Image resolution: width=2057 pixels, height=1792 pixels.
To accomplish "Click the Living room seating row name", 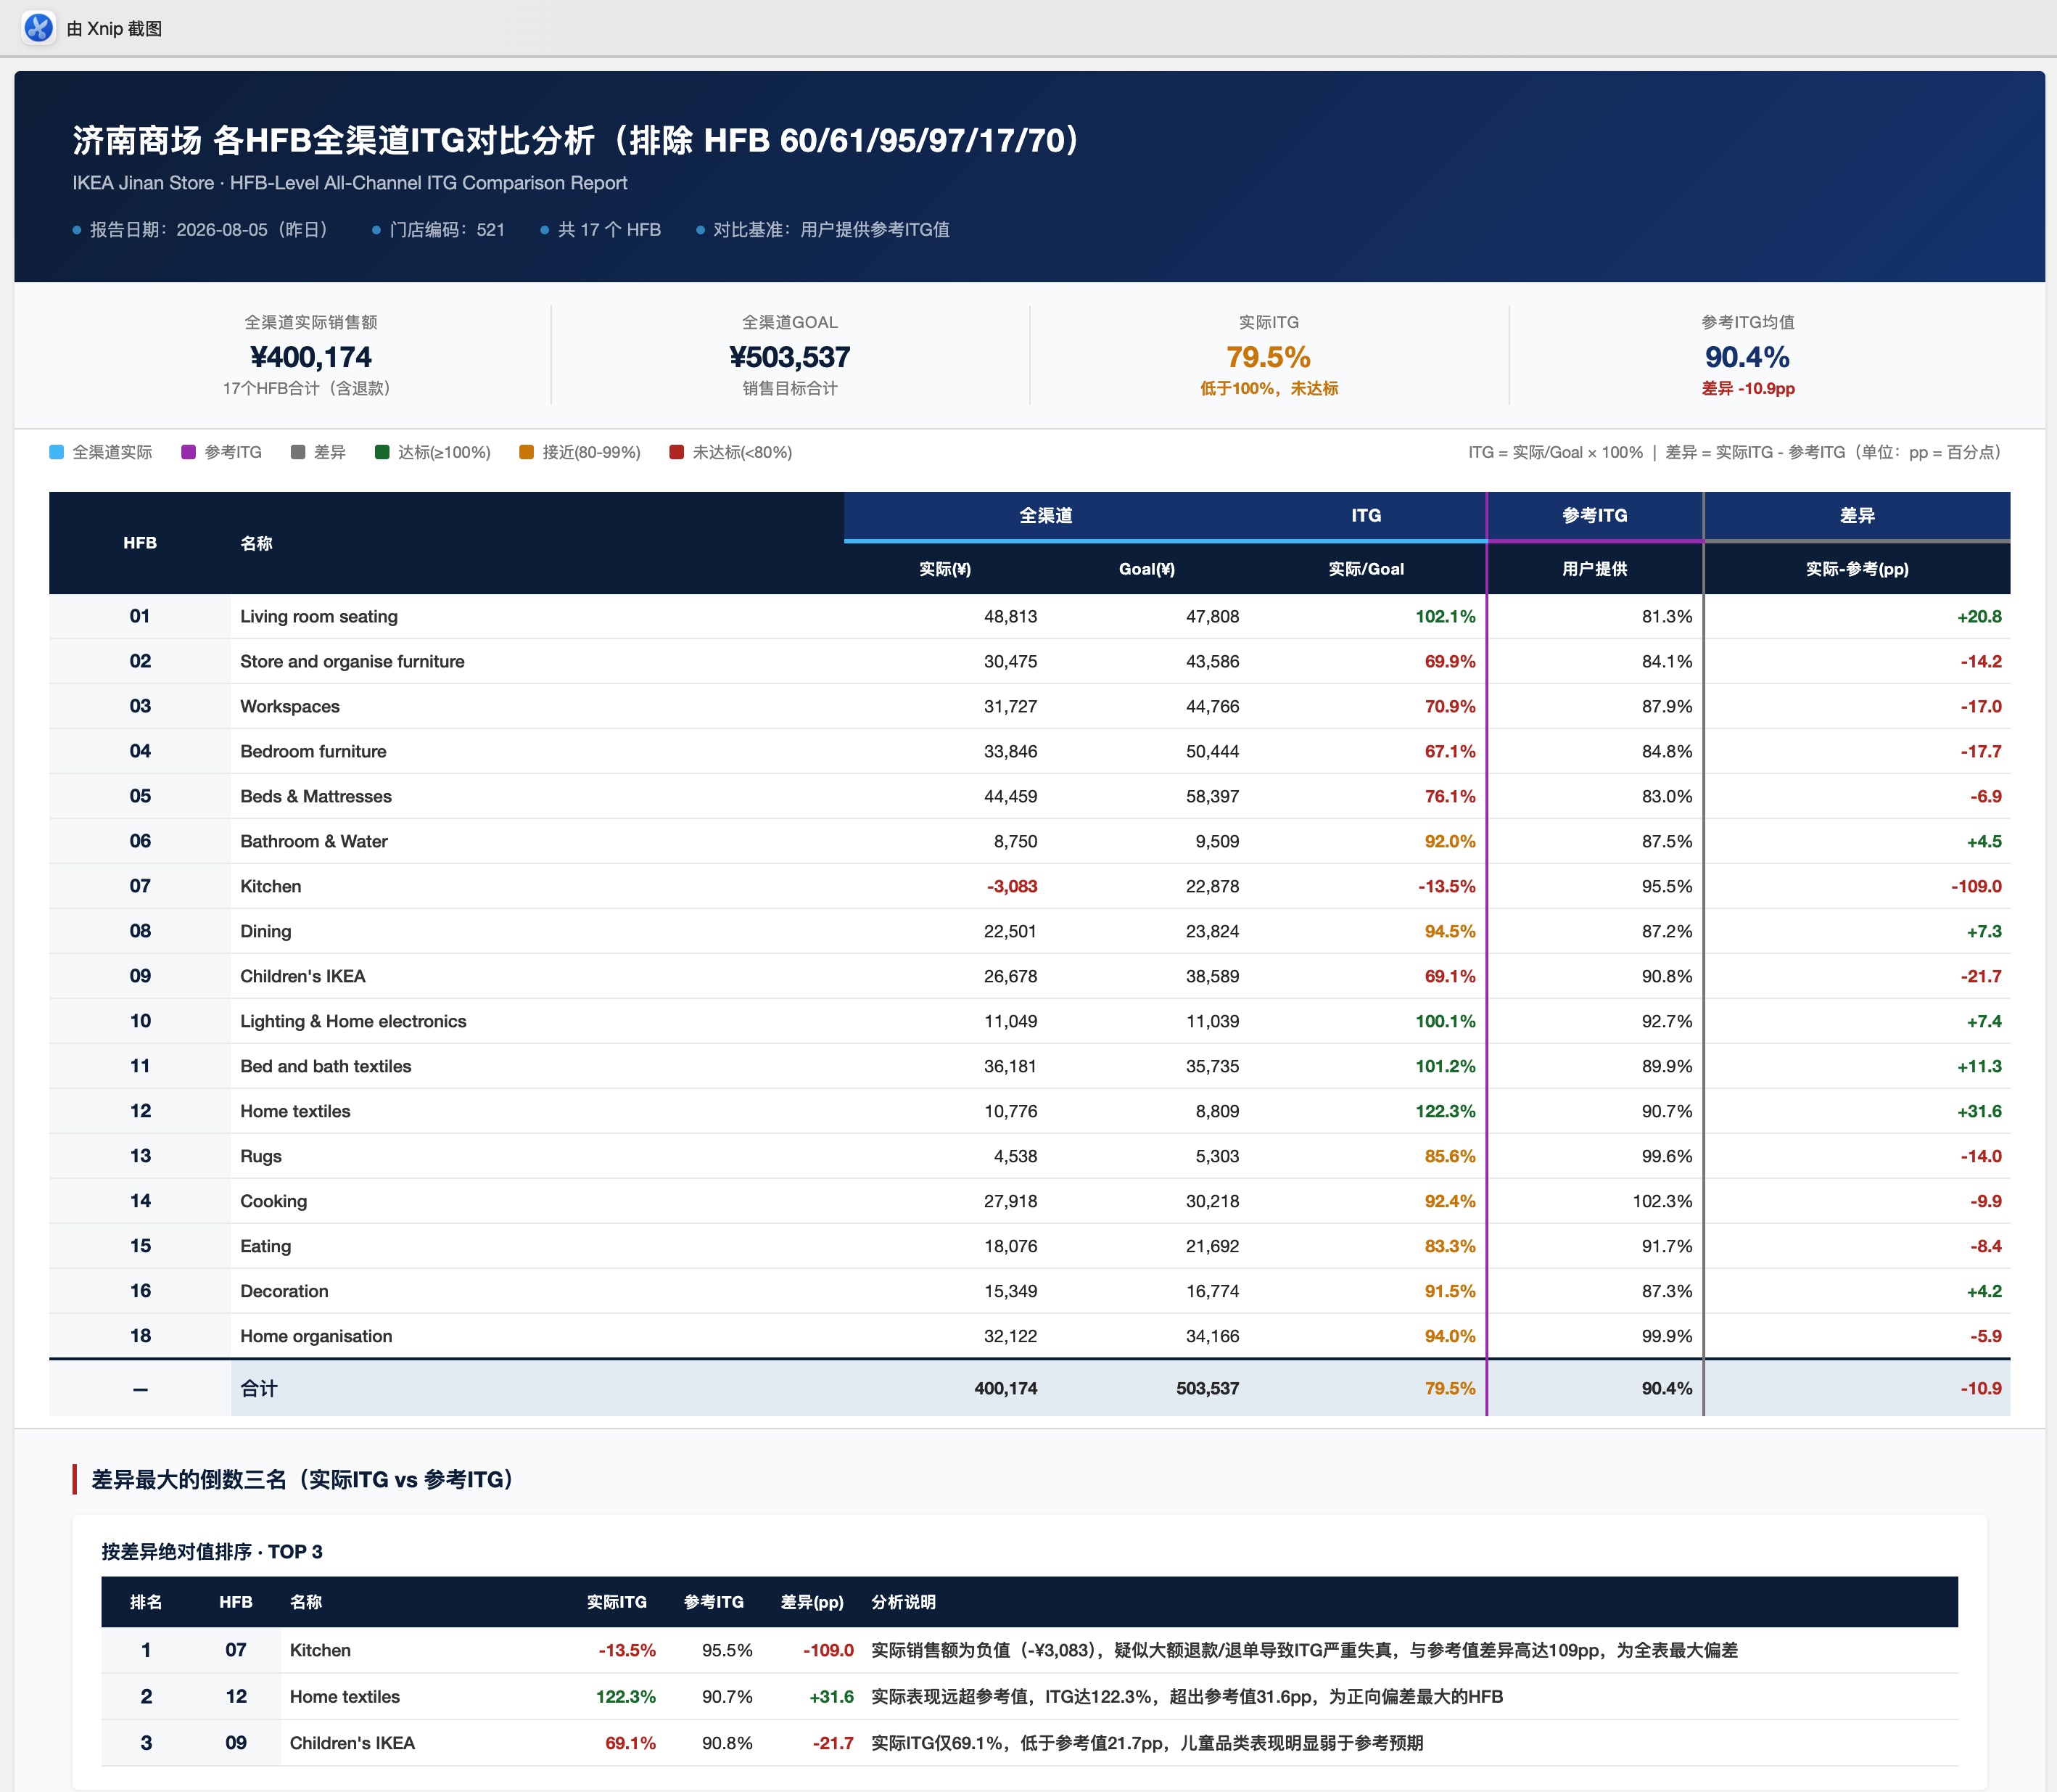I will point(319,616).
